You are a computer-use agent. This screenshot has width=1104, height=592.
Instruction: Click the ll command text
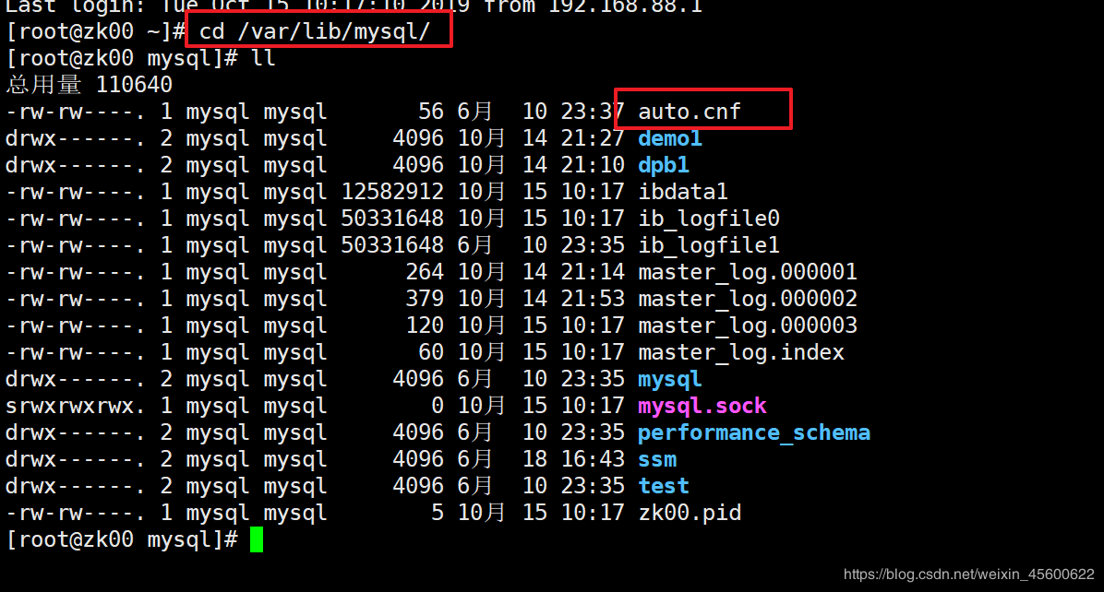(x=263, y=58)
